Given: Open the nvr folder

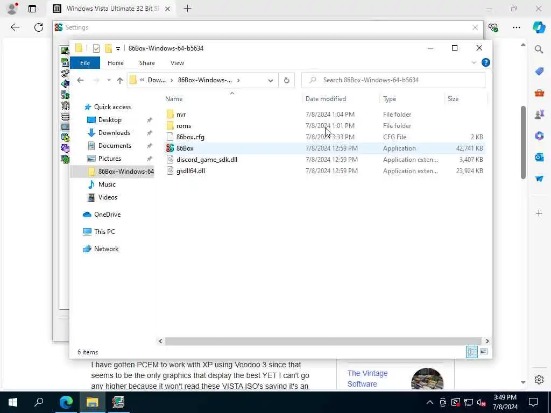Looking at the screenshot, I should 181,115.
